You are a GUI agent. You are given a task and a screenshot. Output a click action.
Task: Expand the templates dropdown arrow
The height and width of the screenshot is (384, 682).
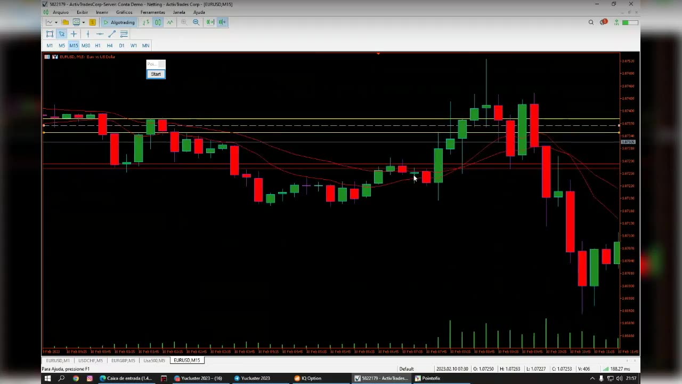84,22
